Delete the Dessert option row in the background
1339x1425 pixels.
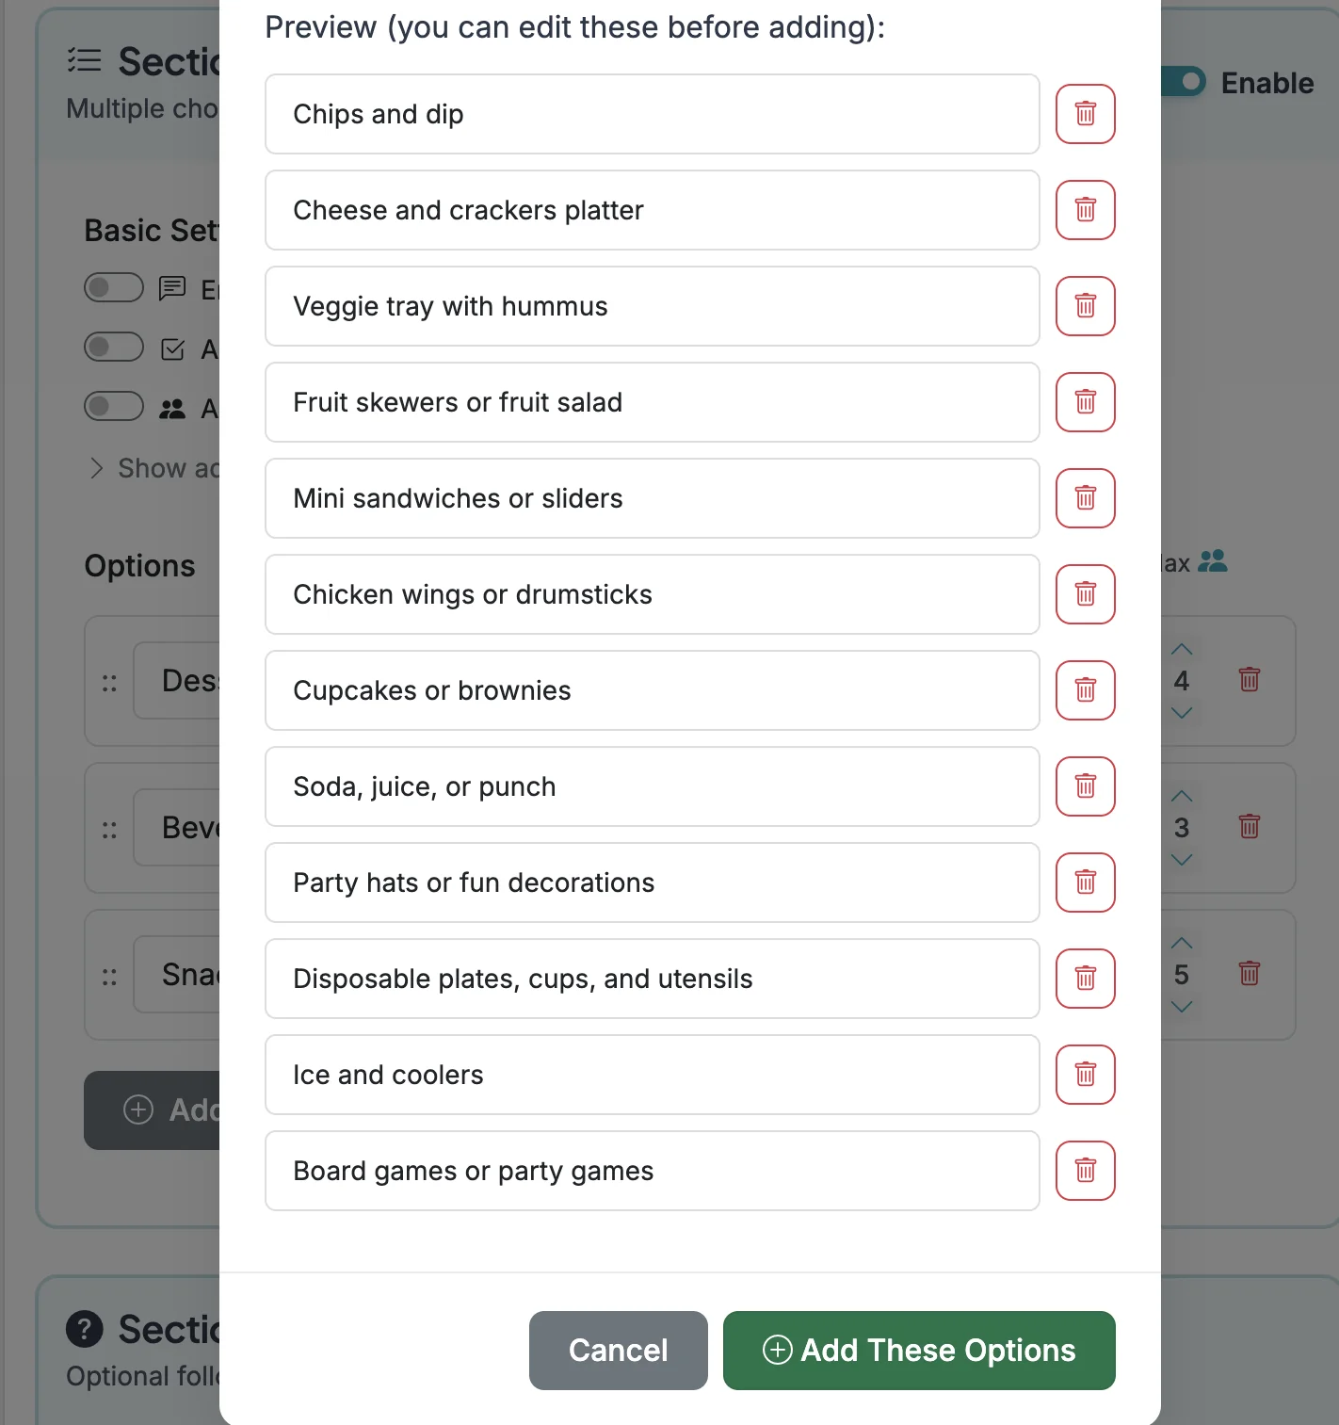tap(1249, 680)
